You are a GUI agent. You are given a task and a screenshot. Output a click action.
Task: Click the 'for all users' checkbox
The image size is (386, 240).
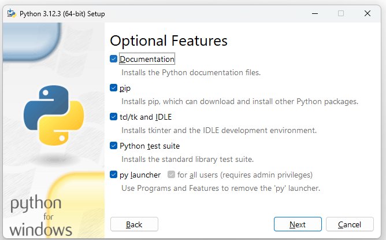pos(171,175)
